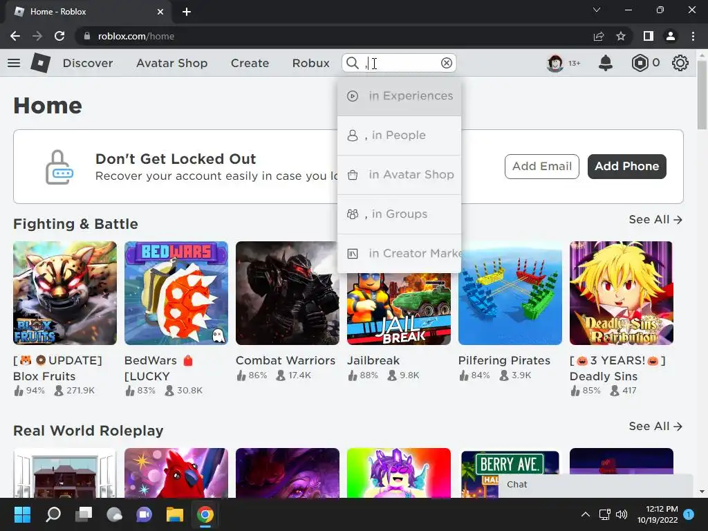
Task: Search comma in Experiences
Action: tap(399, 96)
